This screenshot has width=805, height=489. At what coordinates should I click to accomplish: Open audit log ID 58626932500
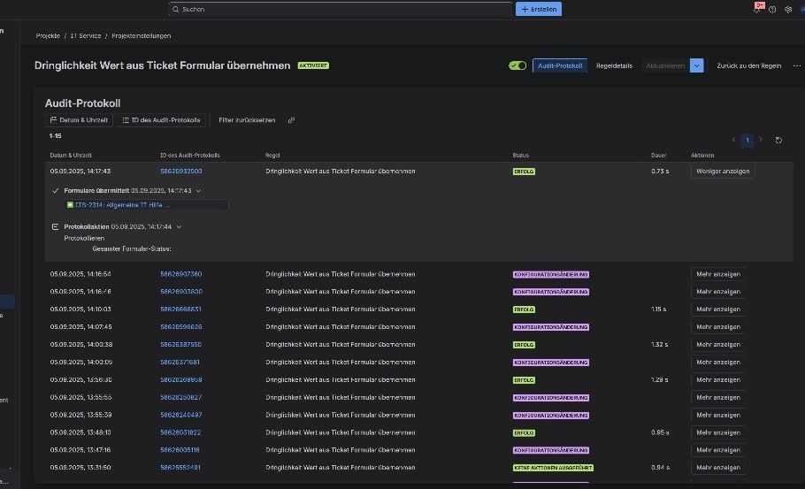point(180,172)
